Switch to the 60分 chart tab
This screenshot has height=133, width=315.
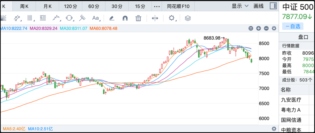pyautogui.click(x=93, y=6)
